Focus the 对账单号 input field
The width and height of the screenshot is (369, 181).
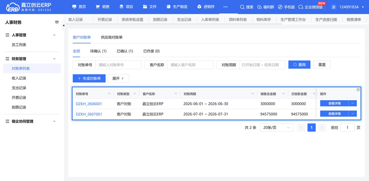(118, 65)
